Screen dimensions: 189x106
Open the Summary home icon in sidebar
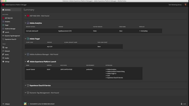pos(3,10)
